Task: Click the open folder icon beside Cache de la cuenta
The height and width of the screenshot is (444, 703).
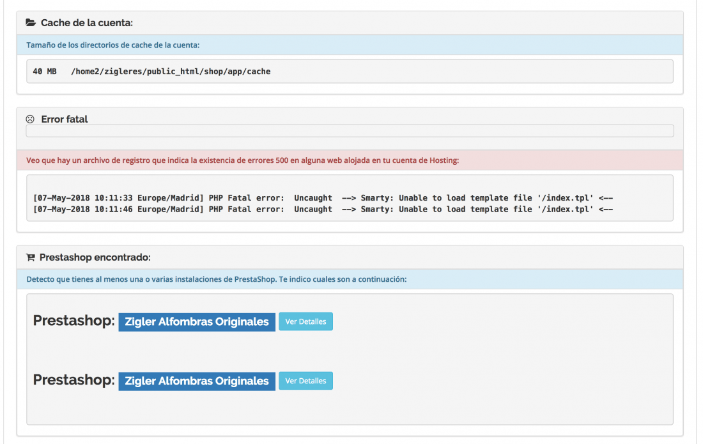Action: click(x=31, y=22)
